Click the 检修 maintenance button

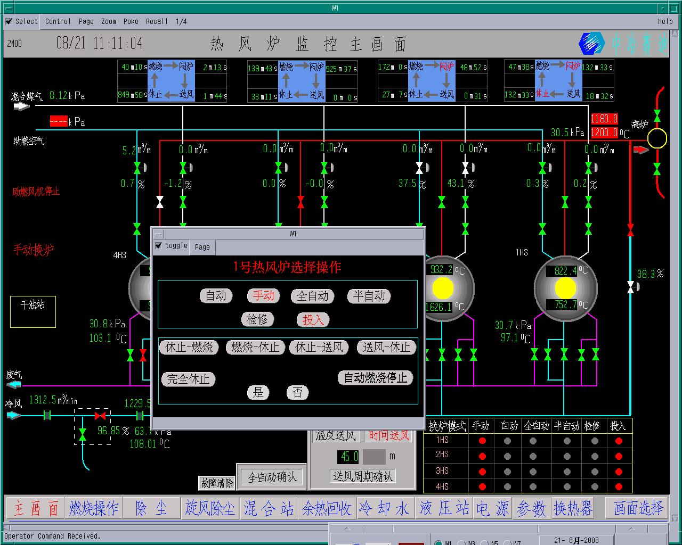point(257,319)
